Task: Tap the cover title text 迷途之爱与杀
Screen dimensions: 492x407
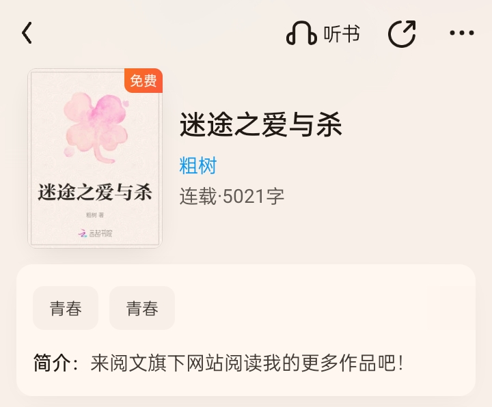Action: 95,192
